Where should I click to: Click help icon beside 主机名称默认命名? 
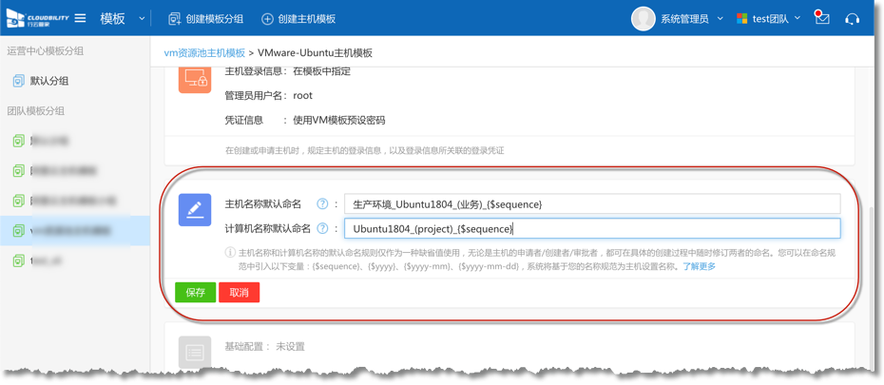(x=322, y=204)
